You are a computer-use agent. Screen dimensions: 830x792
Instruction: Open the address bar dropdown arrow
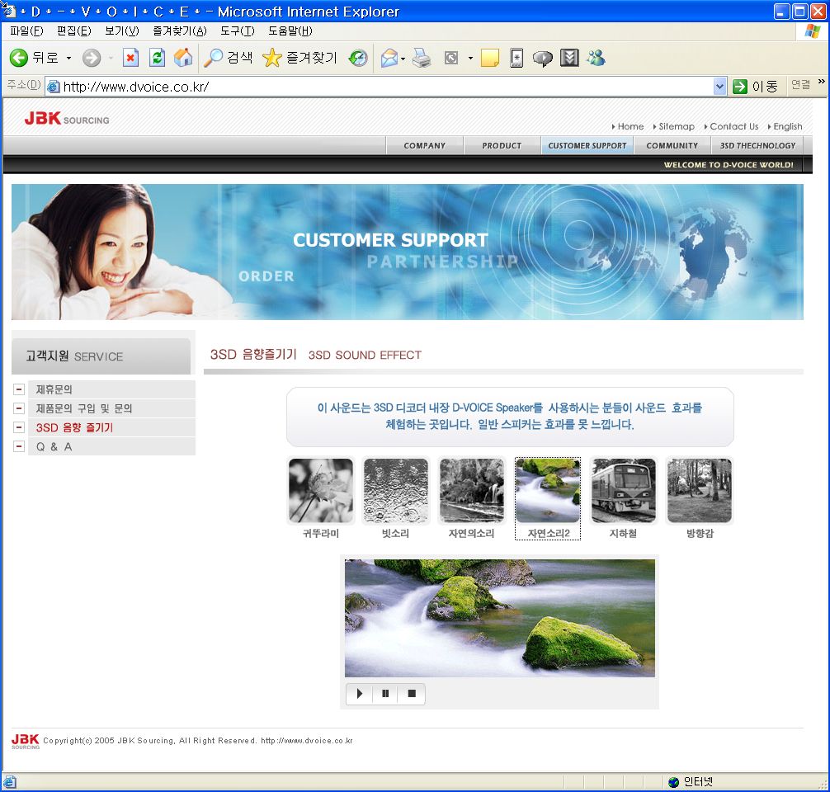pos(719,86)
